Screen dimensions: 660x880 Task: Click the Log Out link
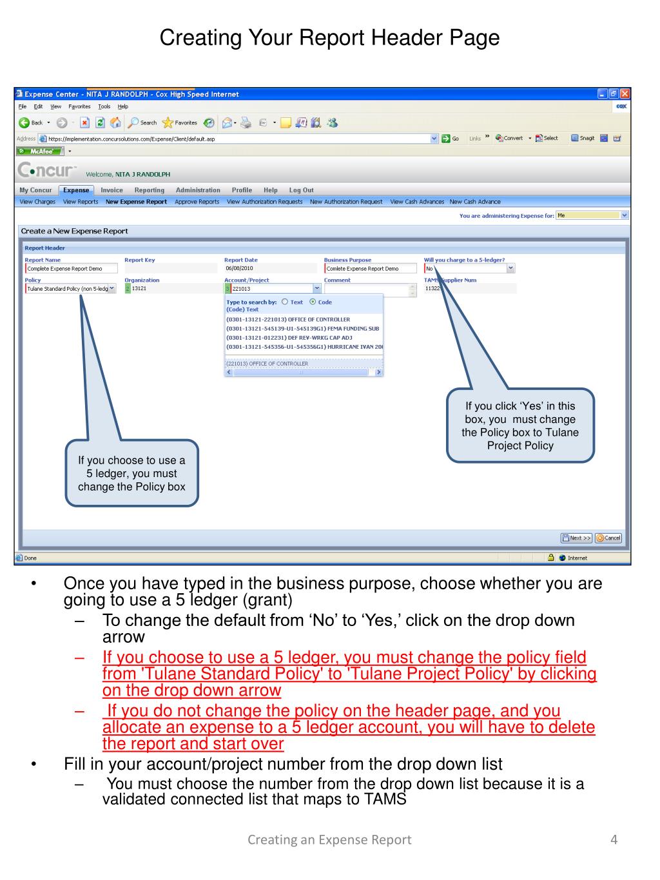(x=302, y=190)
